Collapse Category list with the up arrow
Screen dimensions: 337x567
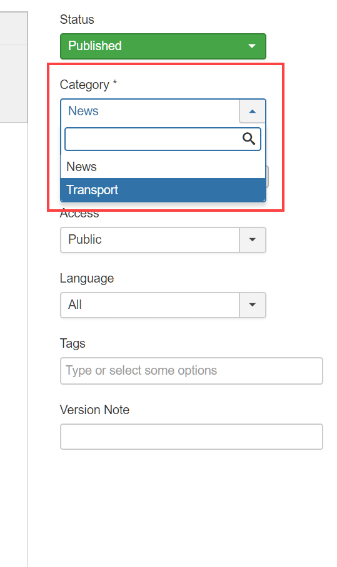[x=253, y=111]
